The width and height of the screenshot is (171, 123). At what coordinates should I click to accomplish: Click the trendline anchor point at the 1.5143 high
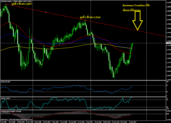(85, 20)
